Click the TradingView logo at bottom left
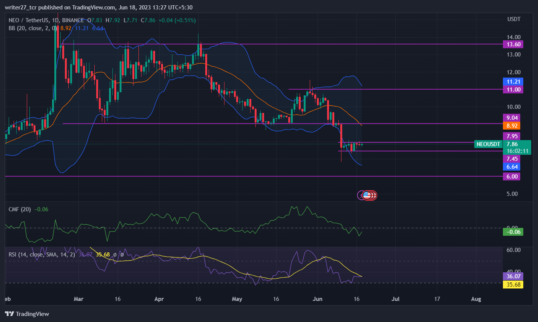This screenshot has height=322, width=538. click(27, 314)
